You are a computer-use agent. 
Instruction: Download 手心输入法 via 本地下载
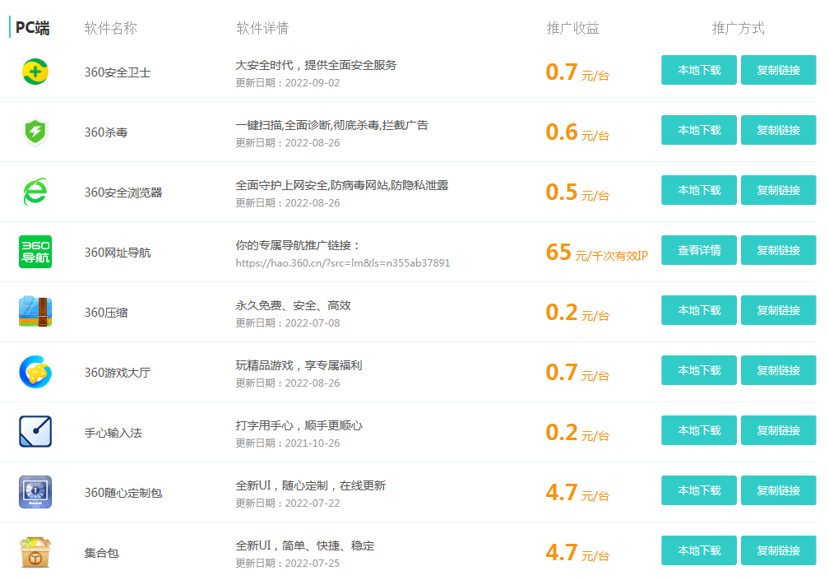(x=699, y=429)
